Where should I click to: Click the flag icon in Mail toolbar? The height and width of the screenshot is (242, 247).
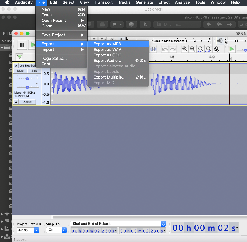(115, 25)
